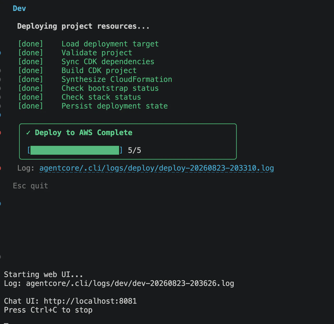This screenshot has width=334, height=324.
Task: Click the Press Ctrl+C to stop text
Action: click(x=48, y=310)
